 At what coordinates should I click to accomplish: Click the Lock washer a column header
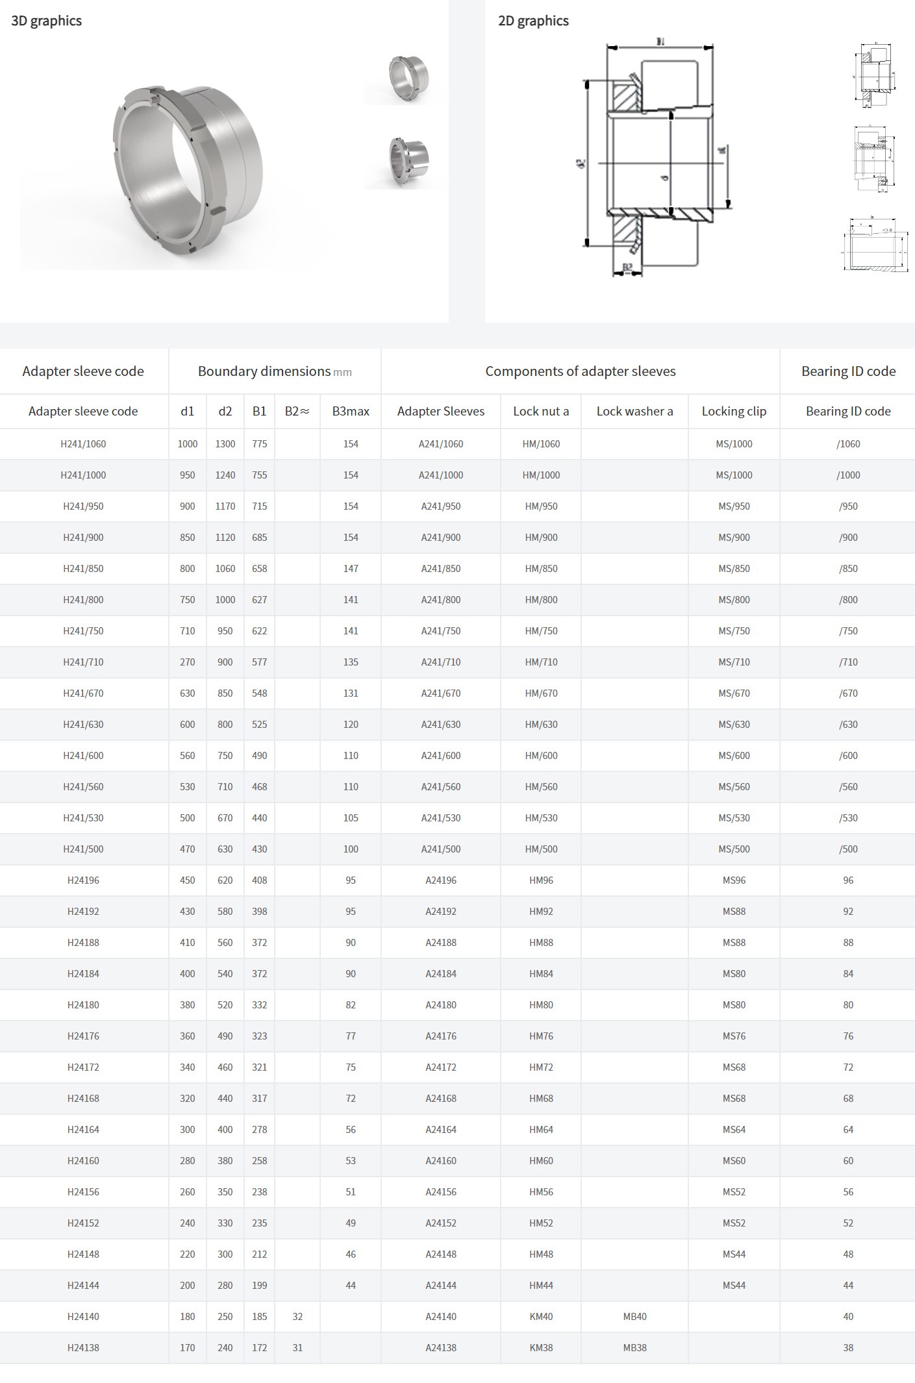pyautogui.click(x=634, y=411)
